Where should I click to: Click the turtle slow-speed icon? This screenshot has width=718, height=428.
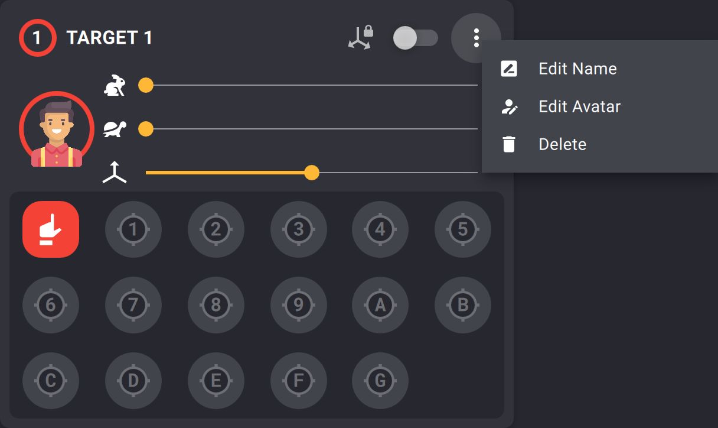click(115, 129)
